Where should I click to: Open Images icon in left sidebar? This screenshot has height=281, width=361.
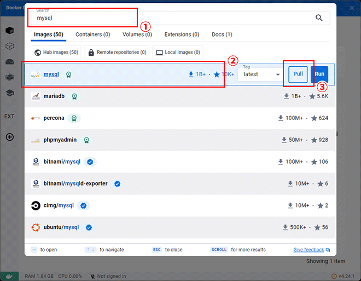coord(10,46)
